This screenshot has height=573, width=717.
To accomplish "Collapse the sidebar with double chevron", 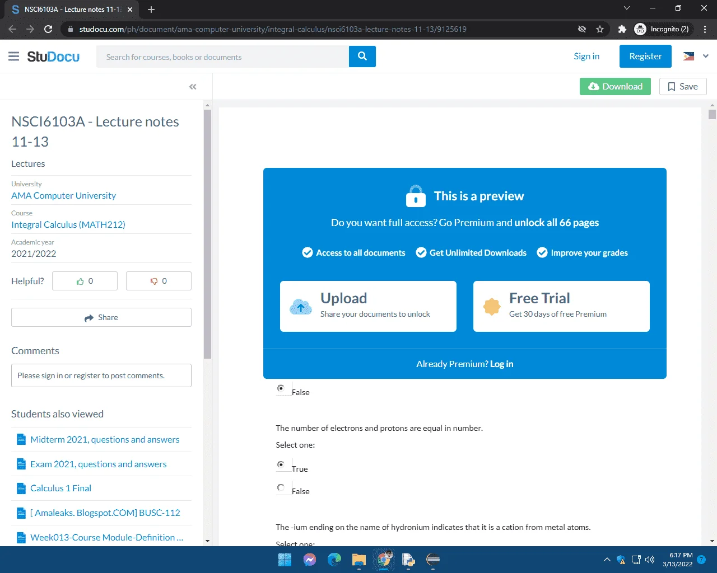I will coord(193,87).
